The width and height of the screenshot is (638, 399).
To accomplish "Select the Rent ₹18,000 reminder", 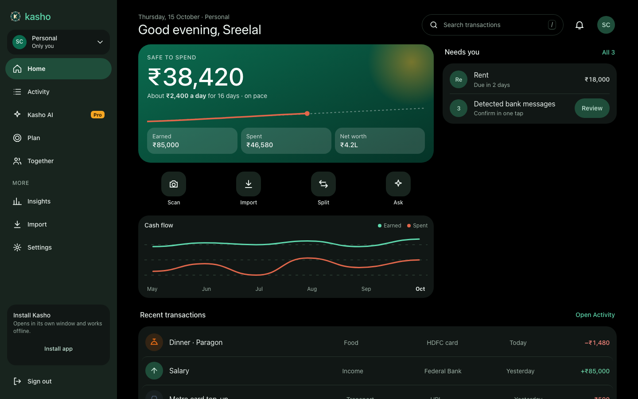I will pyautogui.click(x=529, y=79).
